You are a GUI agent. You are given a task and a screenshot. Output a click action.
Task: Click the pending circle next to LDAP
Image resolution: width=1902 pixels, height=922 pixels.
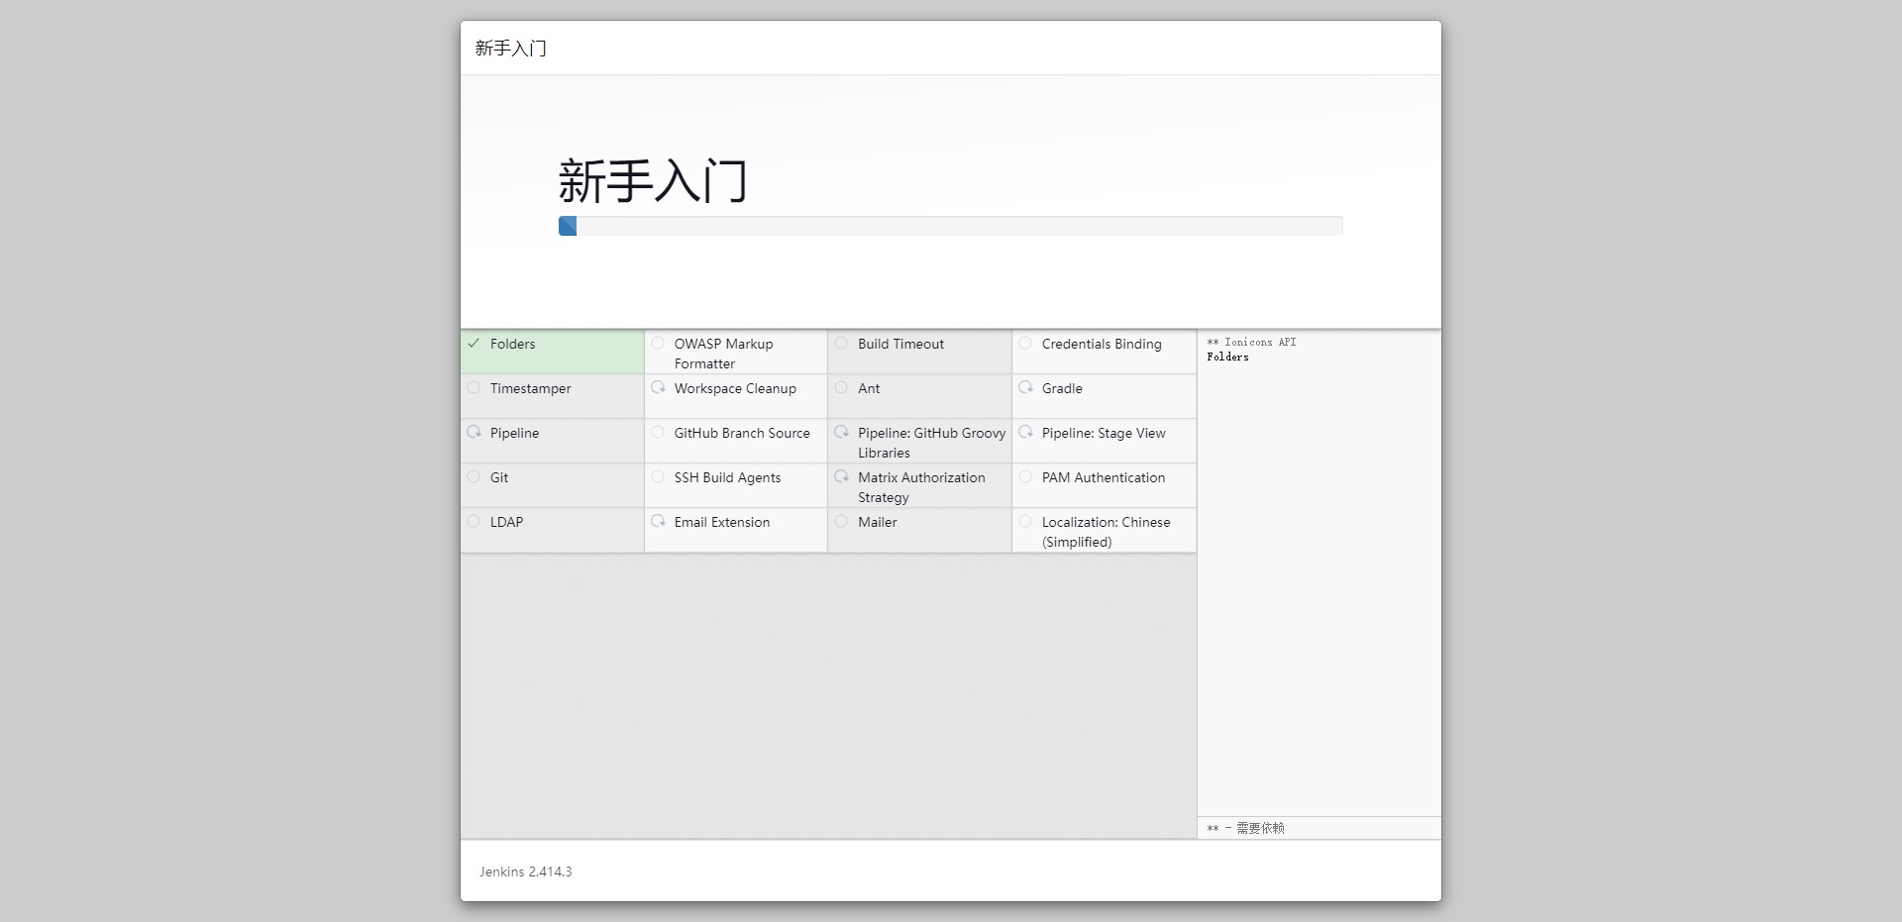474,521
